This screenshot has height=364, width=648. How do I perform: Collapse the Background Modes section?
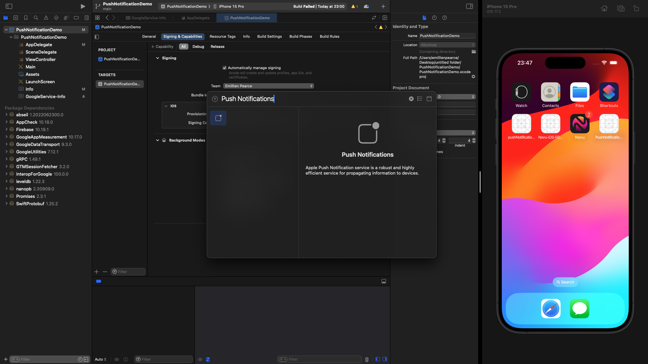pyautogui.click(x=157, y=140)
